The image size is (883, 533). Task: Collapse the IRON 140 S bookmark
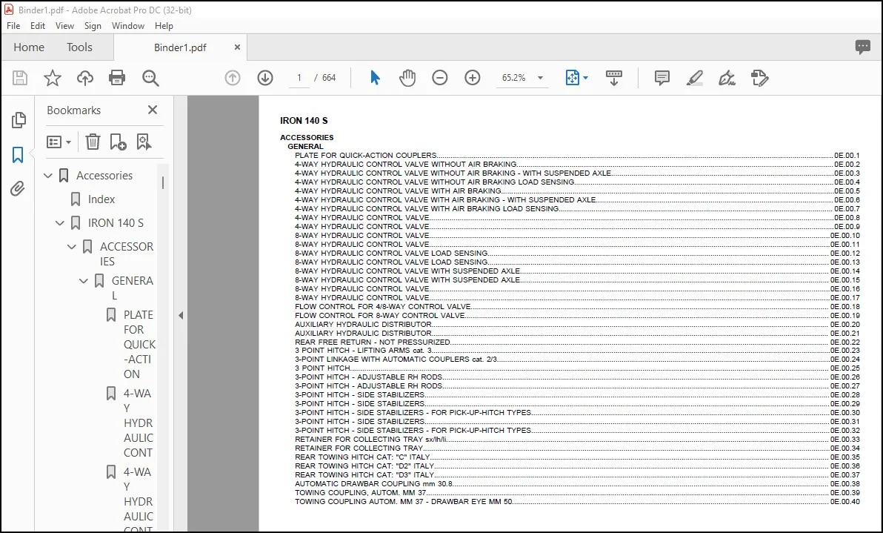tap(60, 223)
